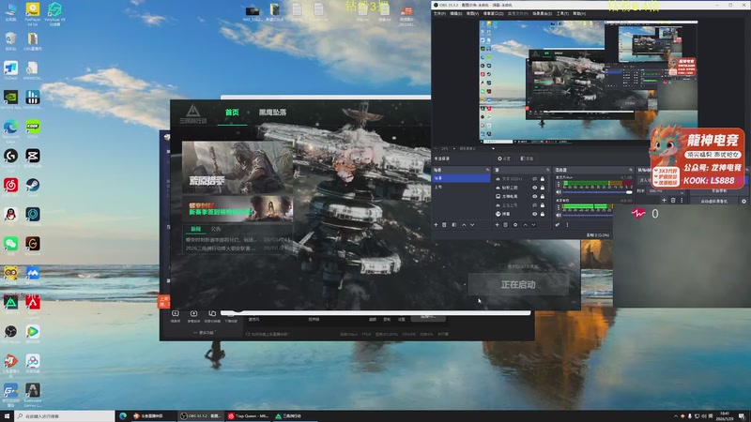Open NetEase Cloud Music desktop shortcut
The width and height of the screenshot is (751, 422).
[10, 187]
